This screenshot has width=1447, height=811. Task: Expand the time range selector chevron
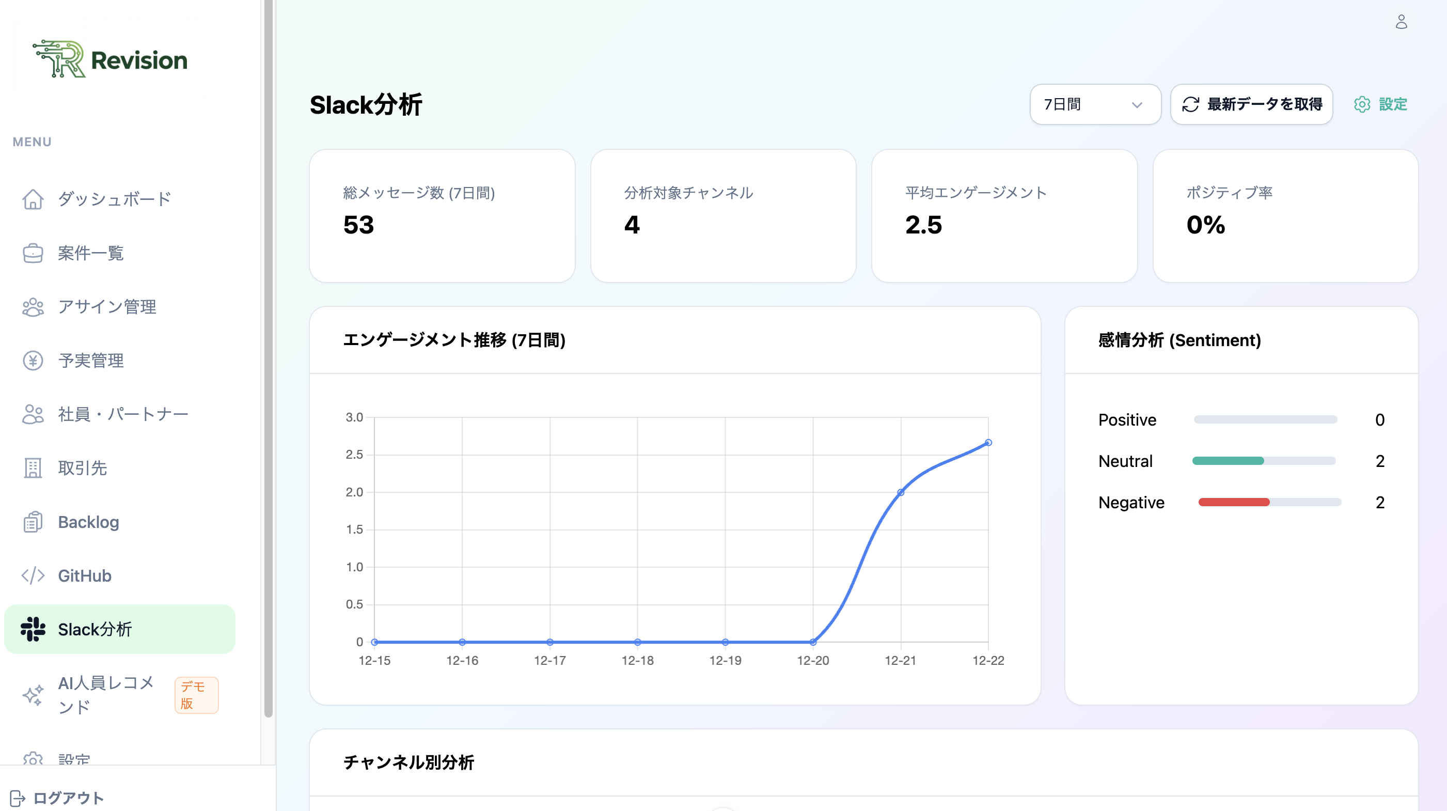coord(1138,105)
